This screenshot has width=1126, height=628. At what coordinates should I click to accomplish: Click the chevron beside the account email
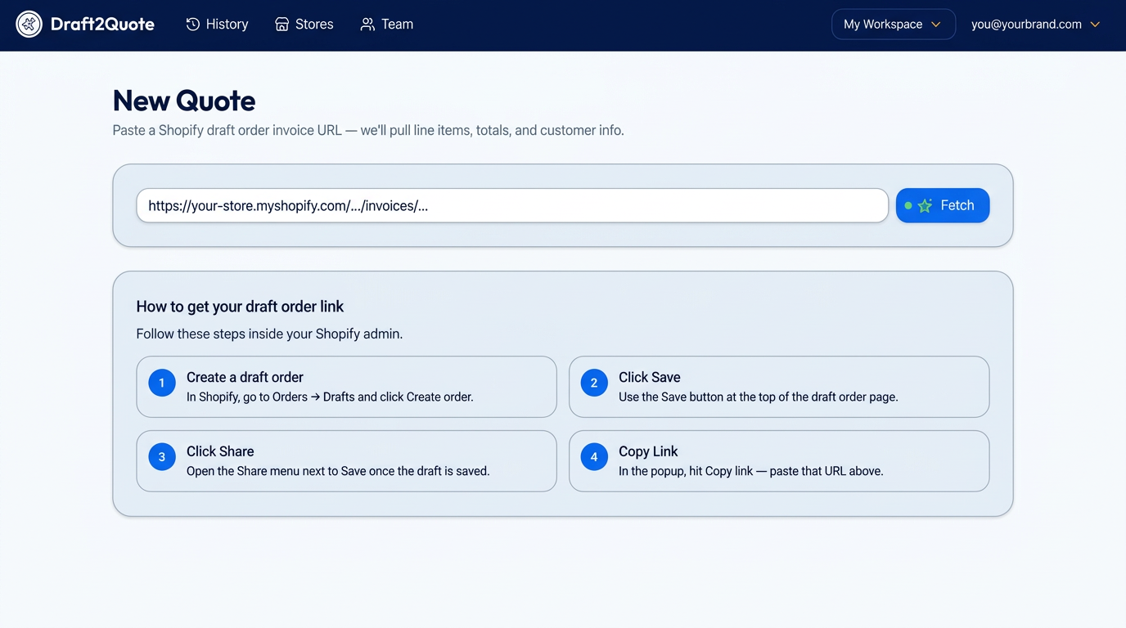coord(1095,25)
